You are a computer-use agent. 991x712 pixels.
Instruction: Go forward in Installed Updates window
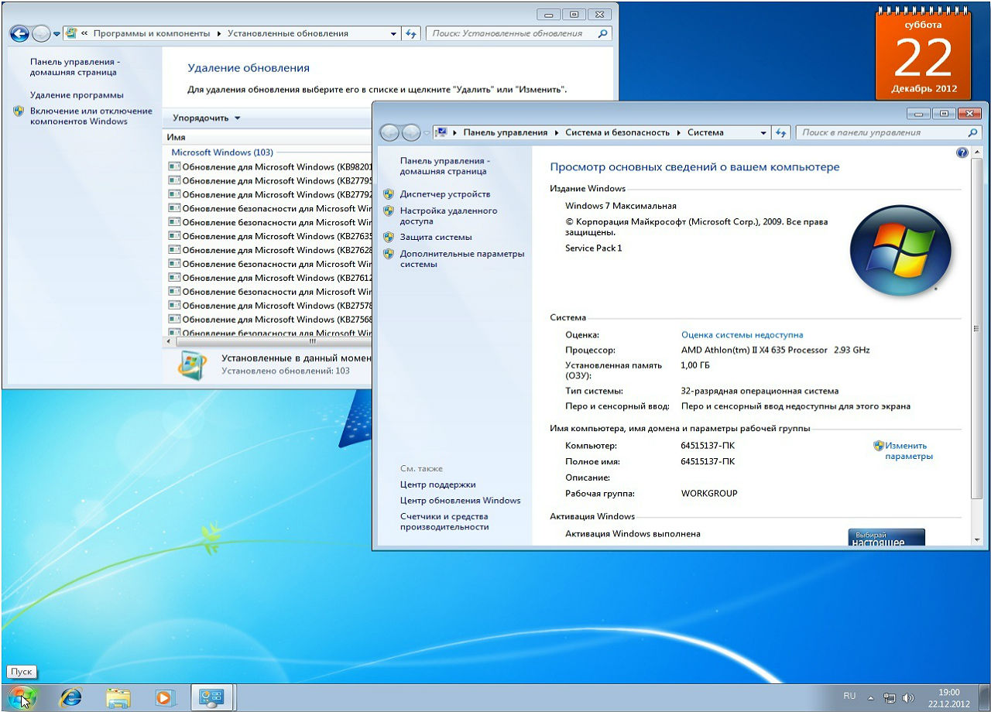point(41,33)
